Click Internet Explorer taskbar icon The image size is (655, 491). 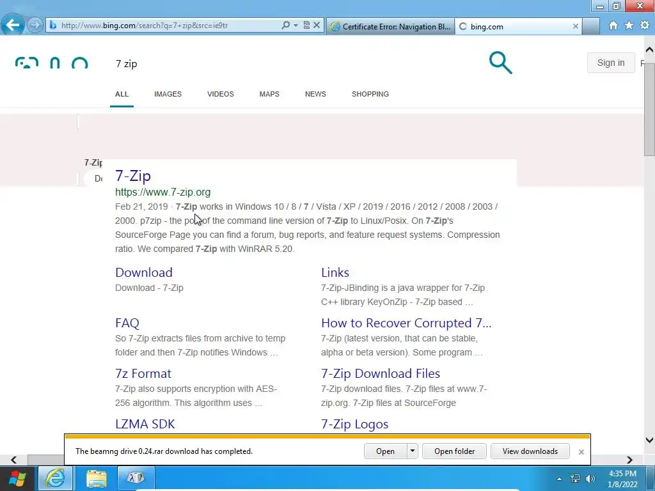click(56, 478)
